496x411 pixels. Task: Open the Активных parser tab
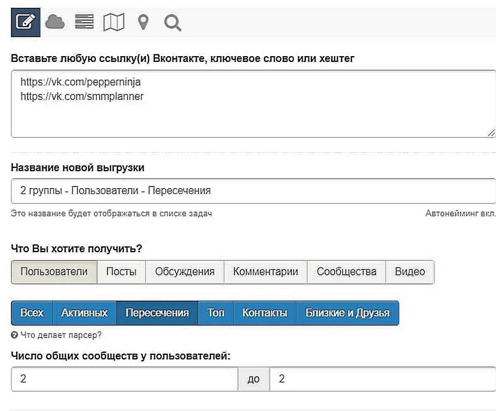85,313
